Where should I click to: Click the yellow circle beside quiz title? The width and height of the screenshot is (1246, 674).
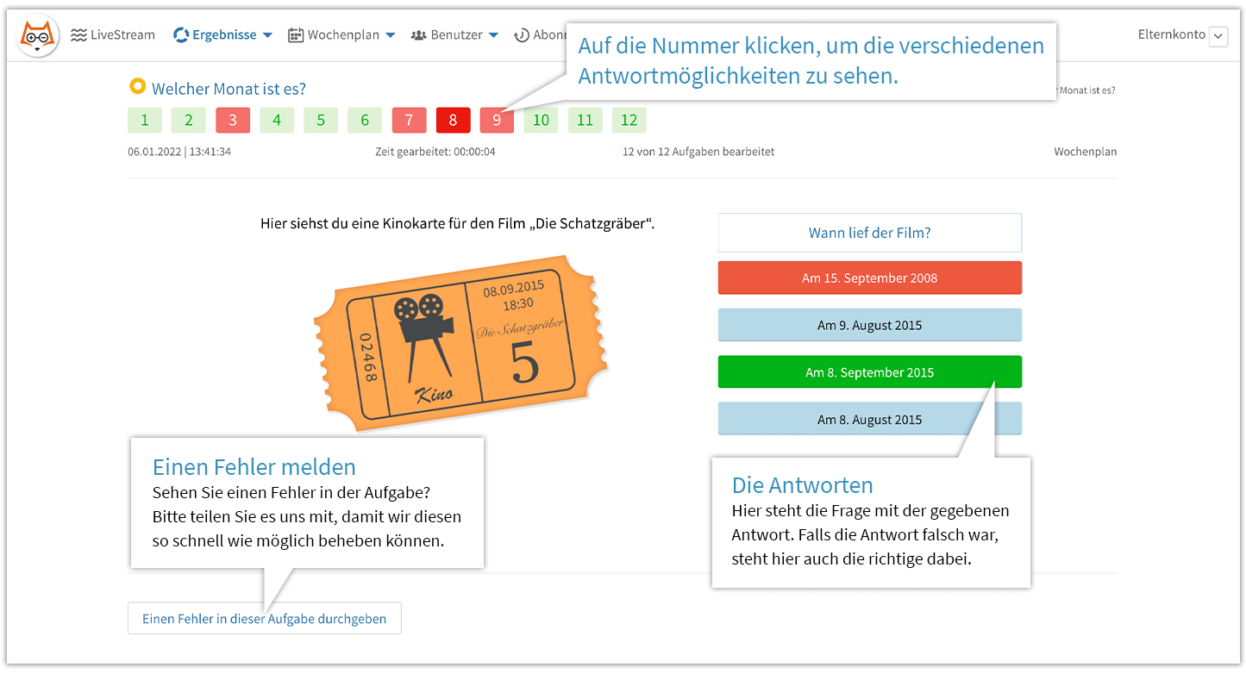pos(136,86)
